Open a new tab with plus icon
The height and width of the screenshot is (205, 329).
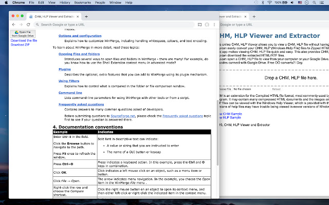tap(86, 16)
